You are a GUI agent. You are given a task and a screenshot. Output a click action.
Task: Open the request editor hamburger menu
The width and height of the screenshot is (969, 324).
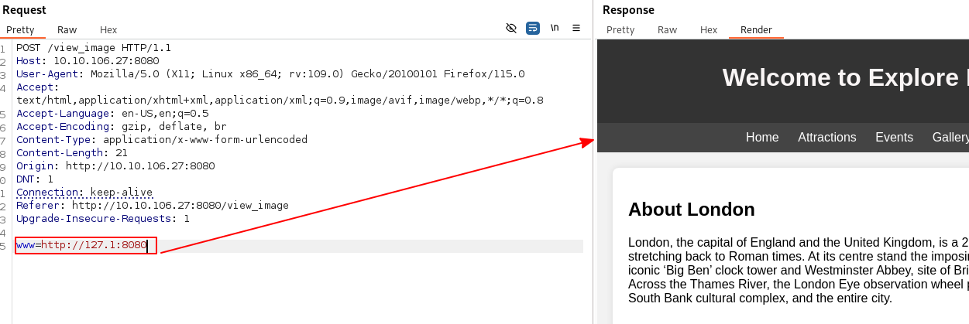tap(576, 28)
